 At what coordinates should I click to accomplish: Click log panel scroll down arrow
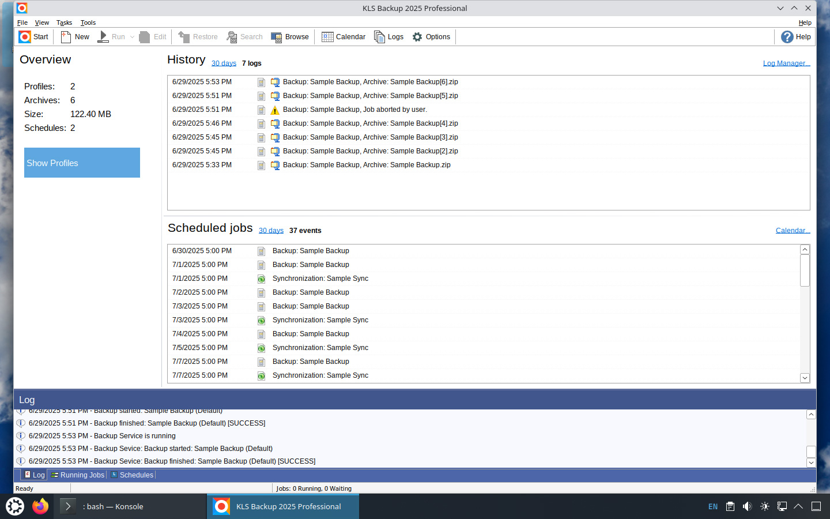811,462
